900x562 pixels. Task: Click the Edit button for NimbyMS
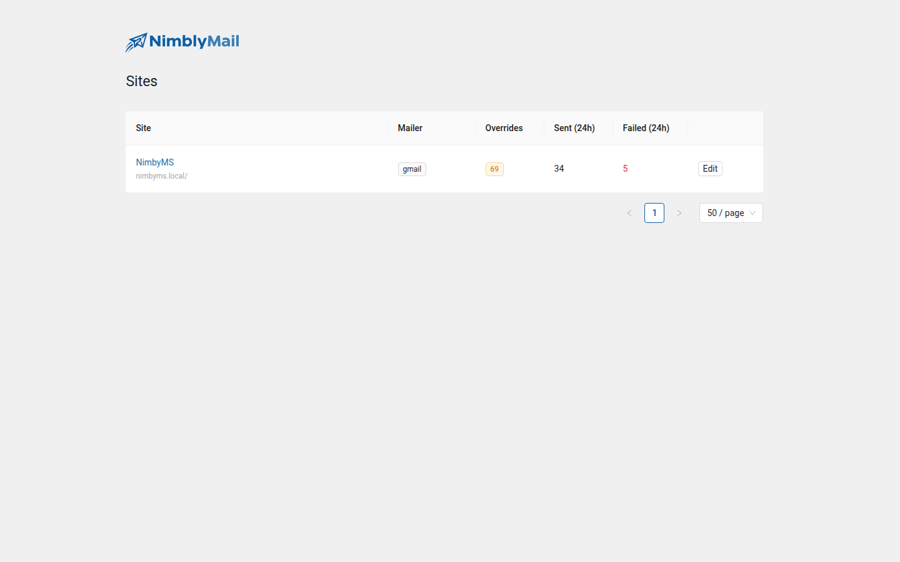[x=710, y=169]
